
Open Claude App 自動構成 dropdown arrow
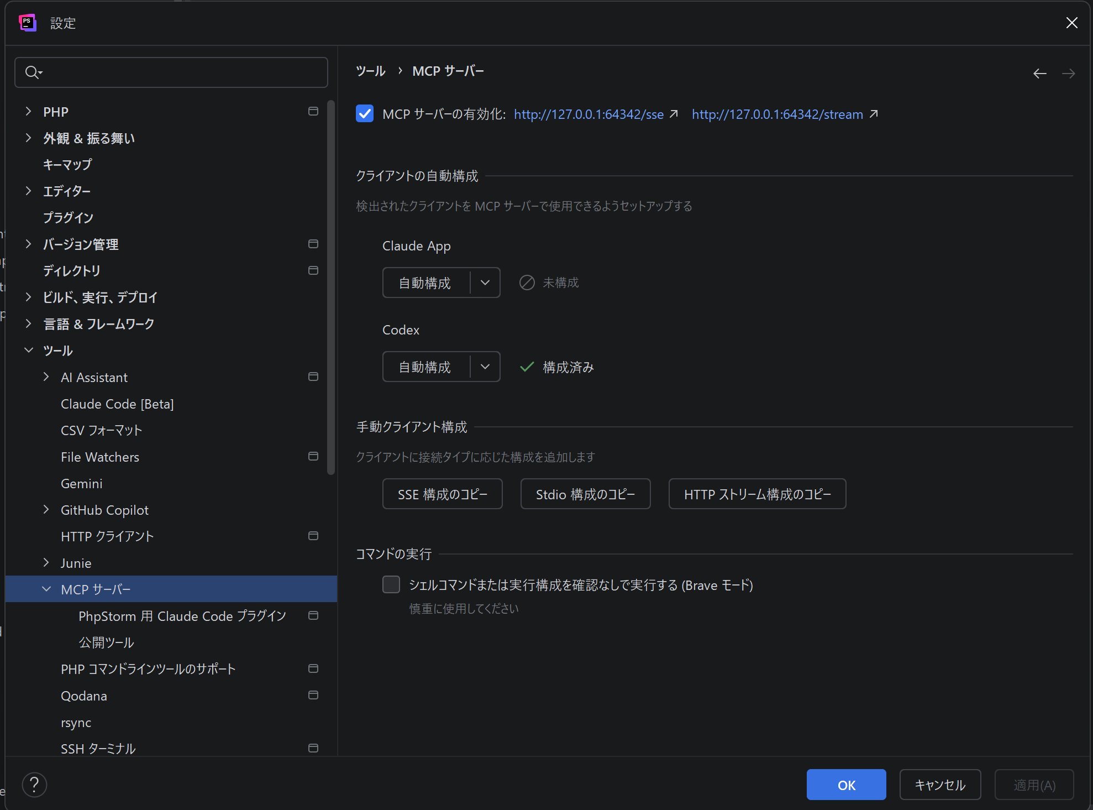tap(485, 283)
